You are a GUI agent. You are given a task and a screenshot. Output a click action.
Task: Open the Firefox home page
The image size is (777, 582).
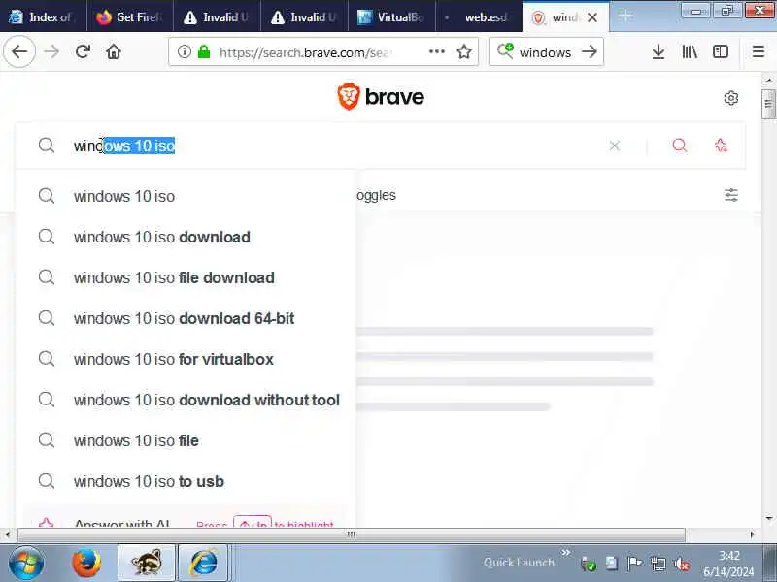point(114,51)
